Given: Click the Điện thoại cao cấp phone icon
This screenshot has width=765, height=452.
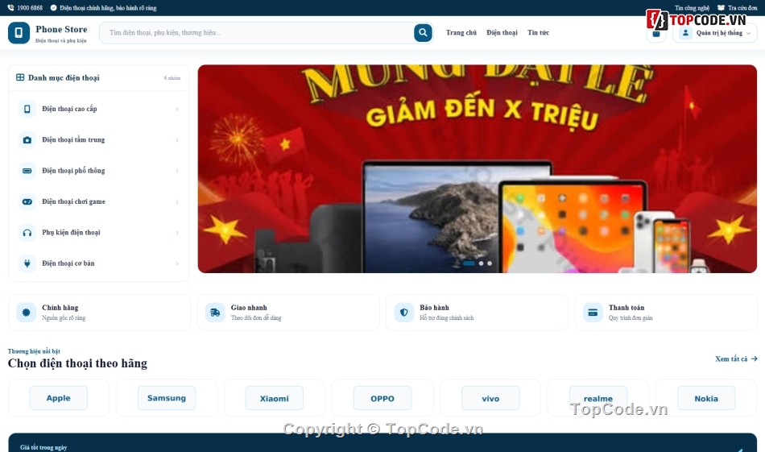Looking at the screenshot, I should tap(27, 109).
